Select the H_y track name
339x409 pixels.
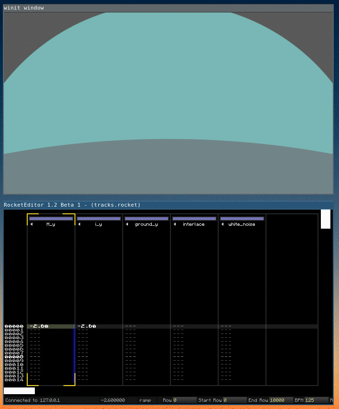[x=51, y=224]
